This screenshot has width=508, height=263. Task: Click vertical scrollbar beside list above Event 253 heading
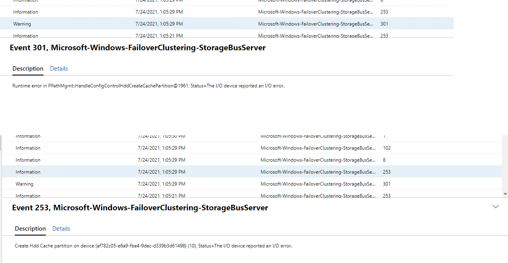point(505,166)
